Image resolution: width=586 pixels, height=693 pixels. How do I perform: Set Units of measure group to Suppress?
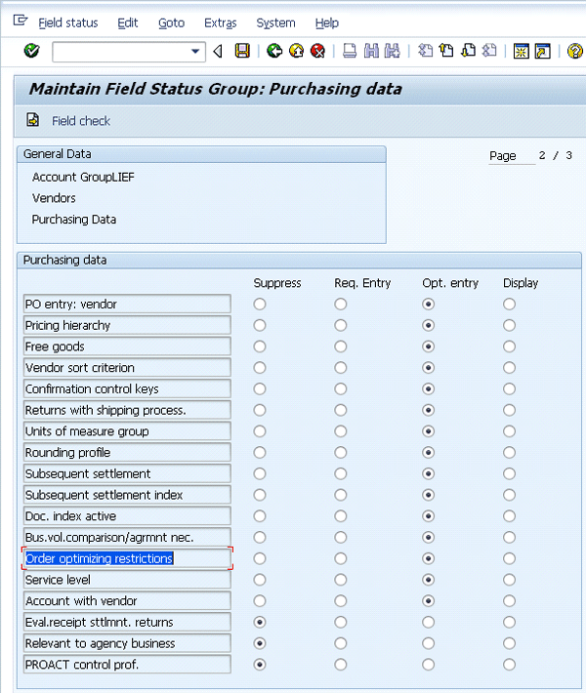click(x=260, y=431)
